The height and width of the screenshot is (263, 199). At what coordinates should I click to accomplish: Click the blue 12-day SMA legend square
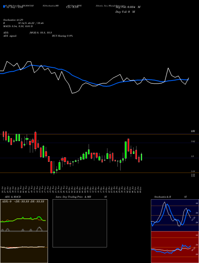click(x=4, y=6)
